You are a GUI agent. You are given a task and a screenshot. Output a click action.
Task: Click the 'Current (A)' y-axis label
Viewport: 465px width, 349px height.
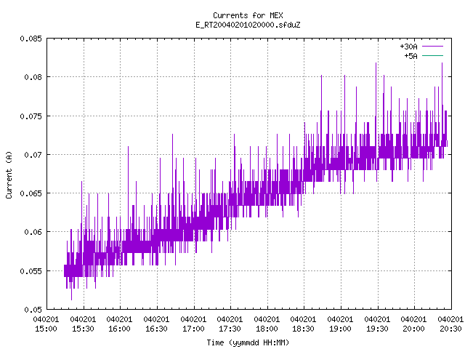[9, 175]
